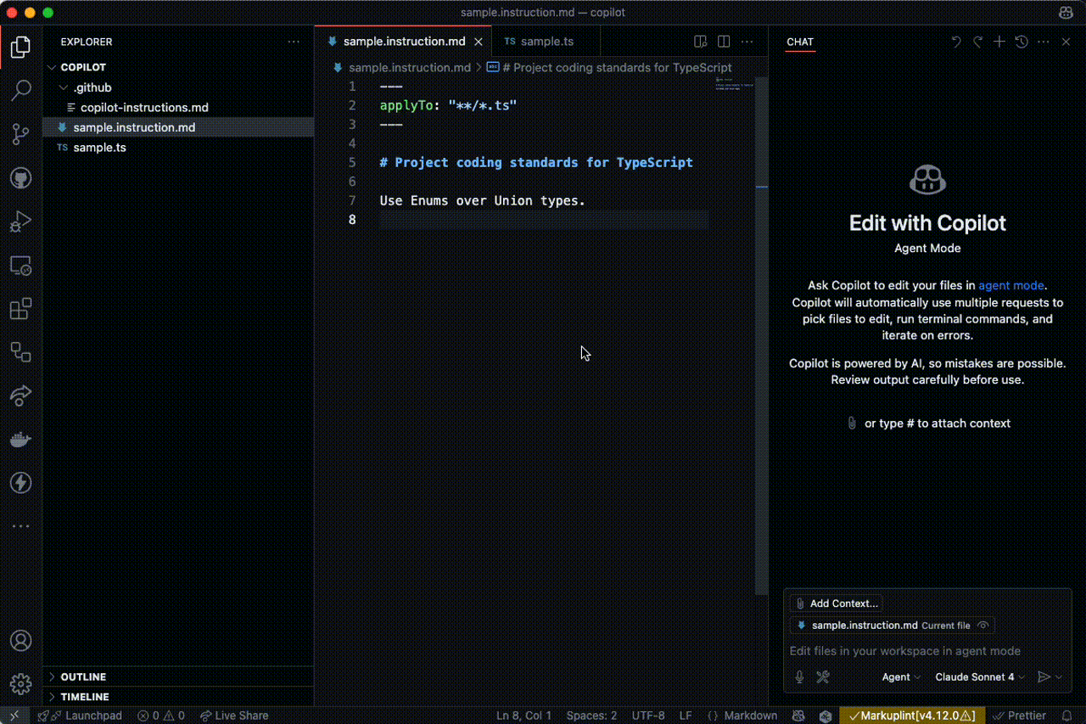
Task: Open the Explorer view in activity bar
Action: coord(20,47)
